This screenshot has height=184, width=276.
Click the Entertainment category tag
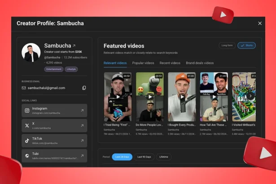click(54, 69)
